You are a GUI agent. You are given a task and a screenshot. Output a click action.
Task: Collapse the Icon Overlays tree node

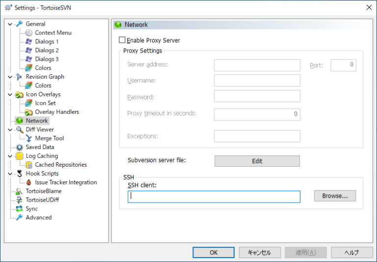point(10,94)
